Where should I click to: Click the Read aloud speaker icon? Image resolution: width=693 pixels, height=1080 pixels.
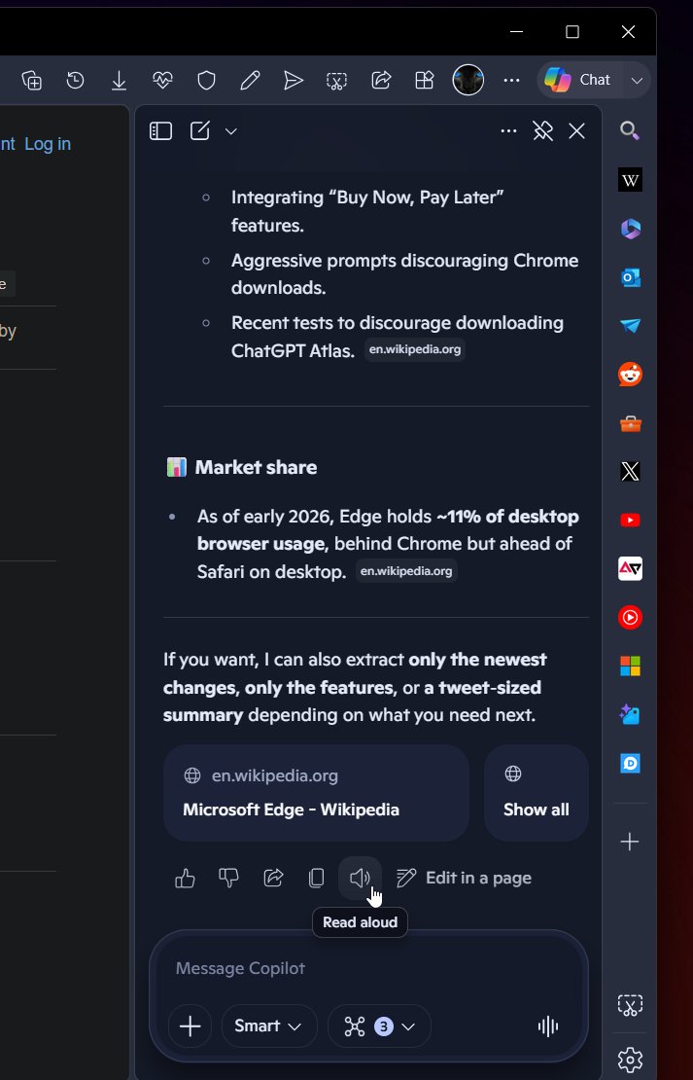(x=360, y=879)
